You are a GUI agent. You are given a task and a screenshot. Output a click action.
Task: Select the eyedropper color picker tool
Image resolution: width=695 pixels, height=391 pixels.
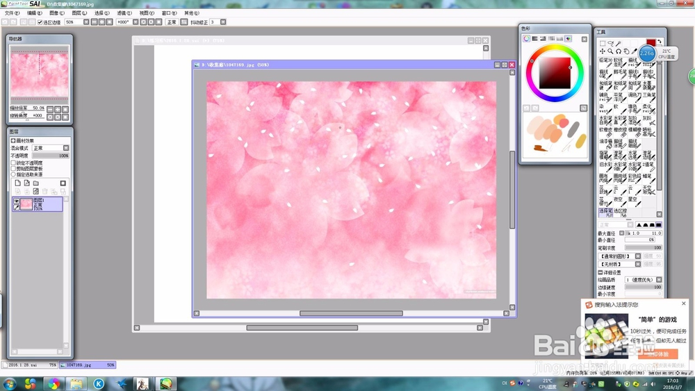point(634,51)
